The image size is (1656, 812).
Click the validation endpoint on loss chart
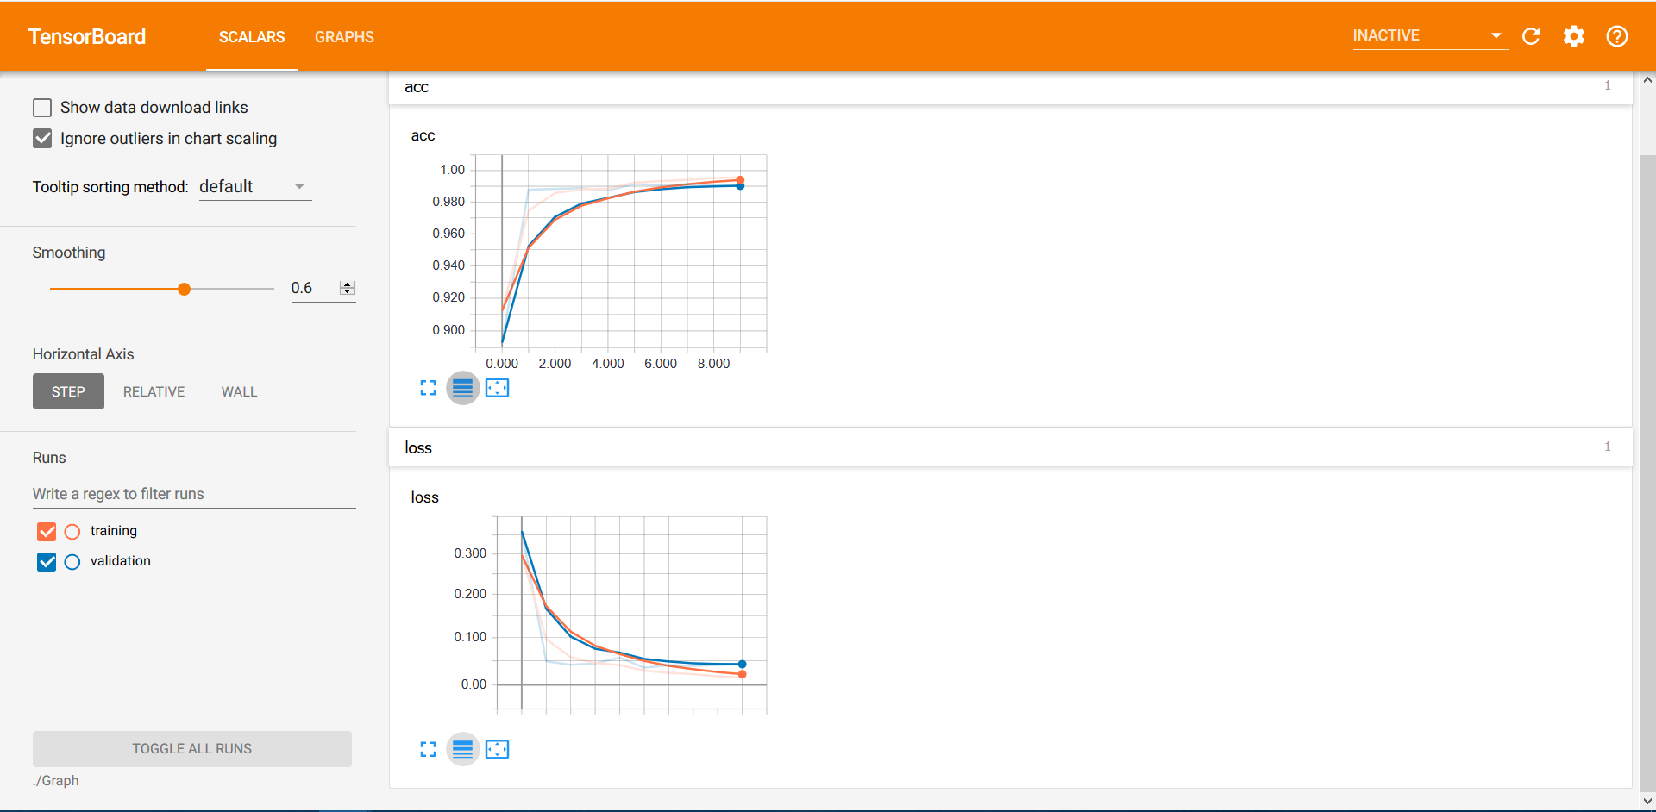click(x=742, y=665)
